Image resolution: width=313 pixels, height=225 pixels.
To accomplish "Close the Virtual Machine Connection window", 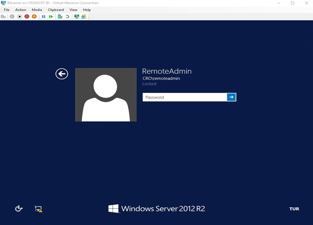I will tap(307, 3).
